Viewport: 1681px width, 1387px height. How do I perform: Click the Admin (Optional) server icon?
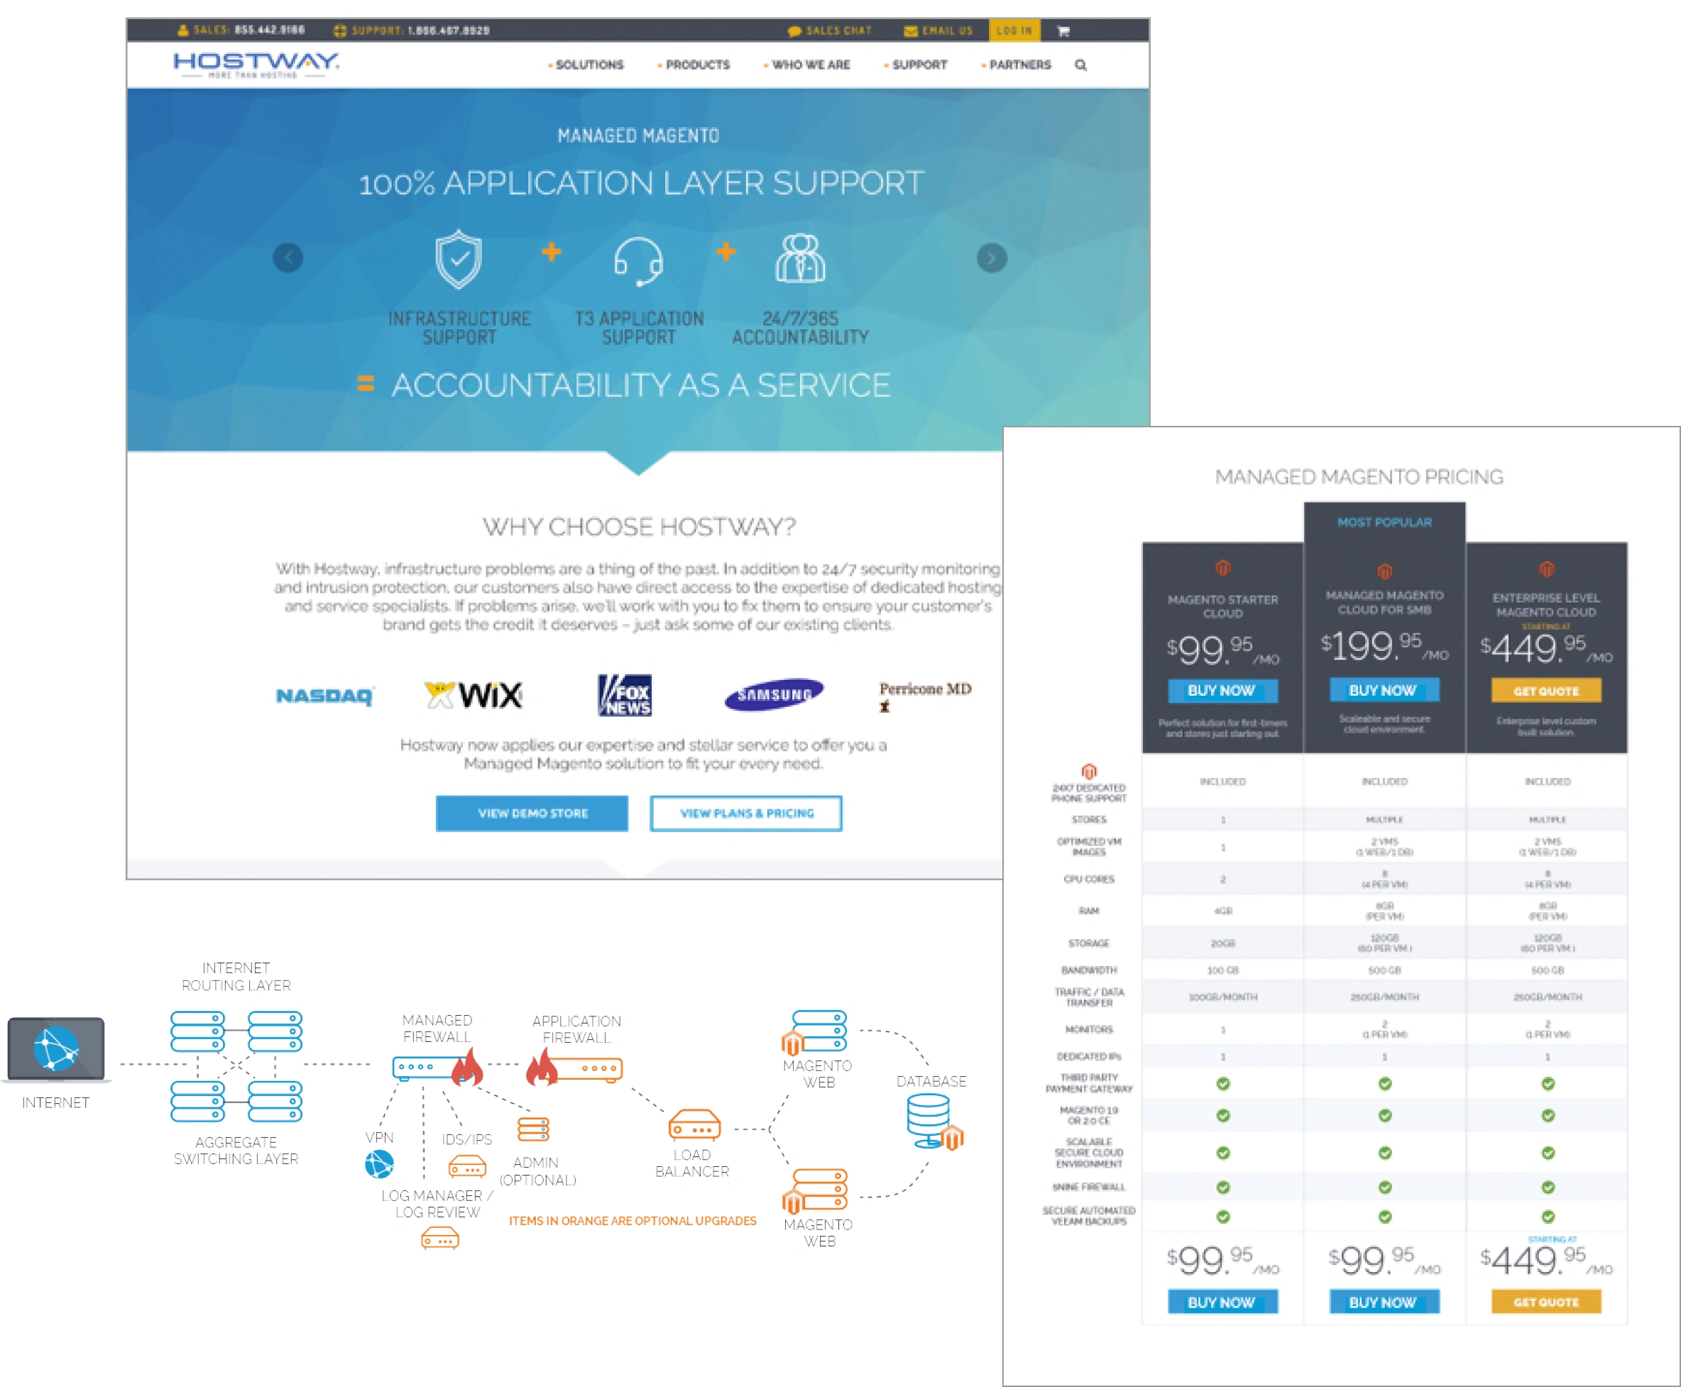(533, 1129)
